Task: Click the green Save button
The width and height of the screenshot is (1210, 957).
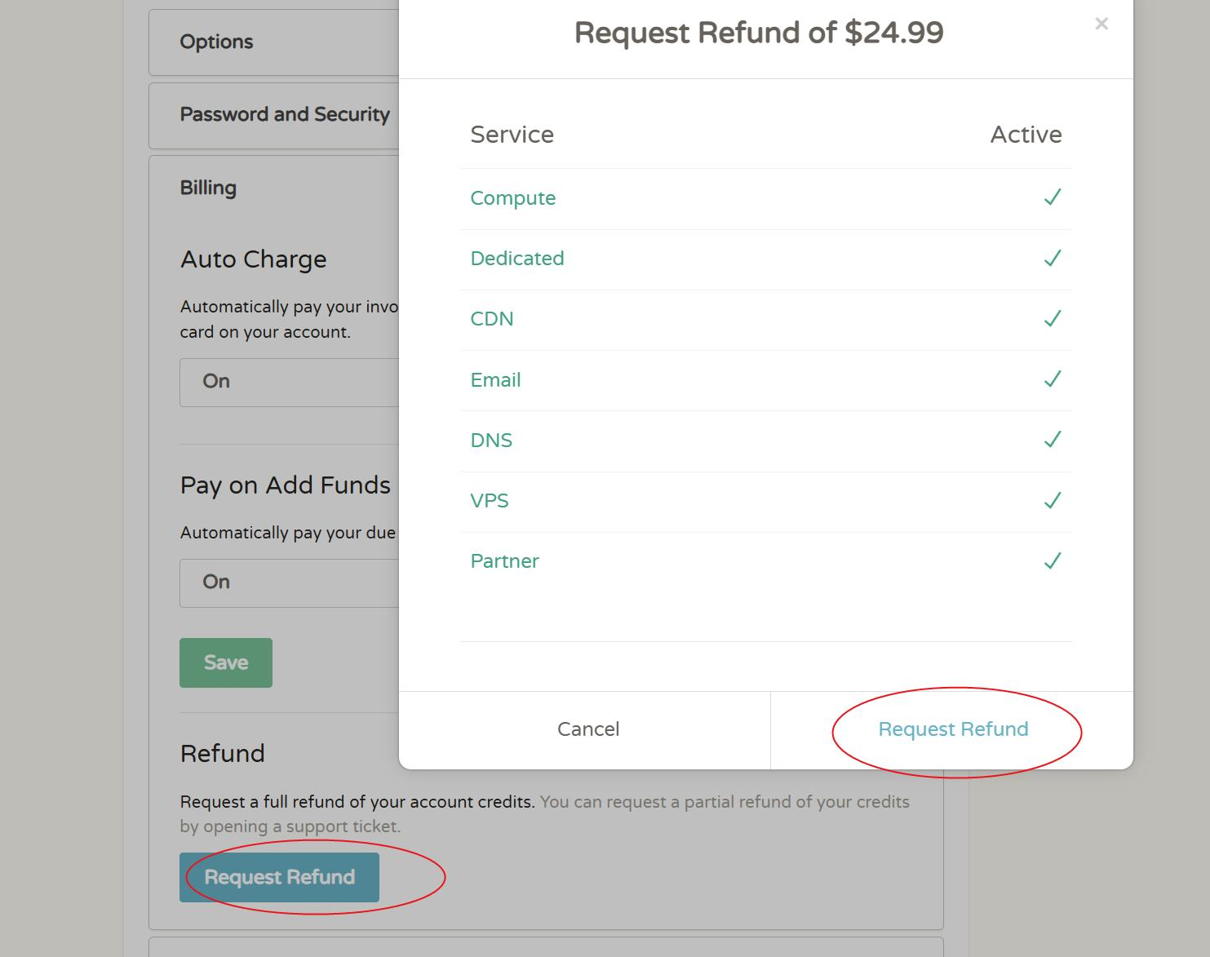Action: point(226,662)
